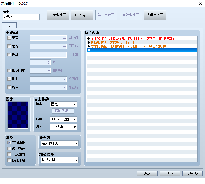Click the 刪除事件頁 button

tap(131, 15)
